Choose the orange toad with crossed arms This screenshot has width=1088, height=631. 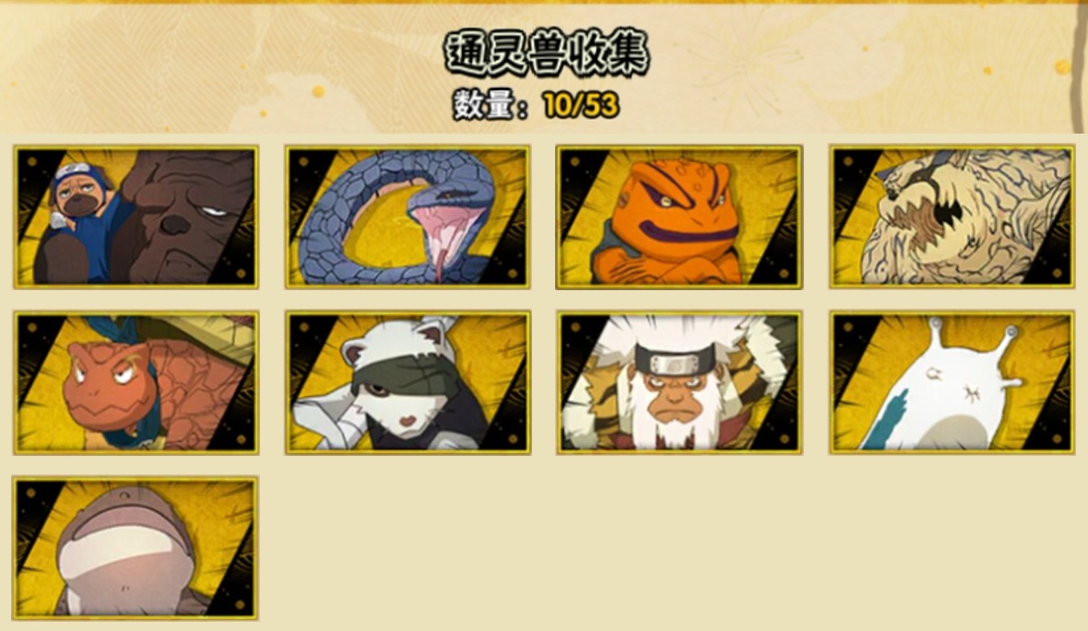tap(680, 217)
